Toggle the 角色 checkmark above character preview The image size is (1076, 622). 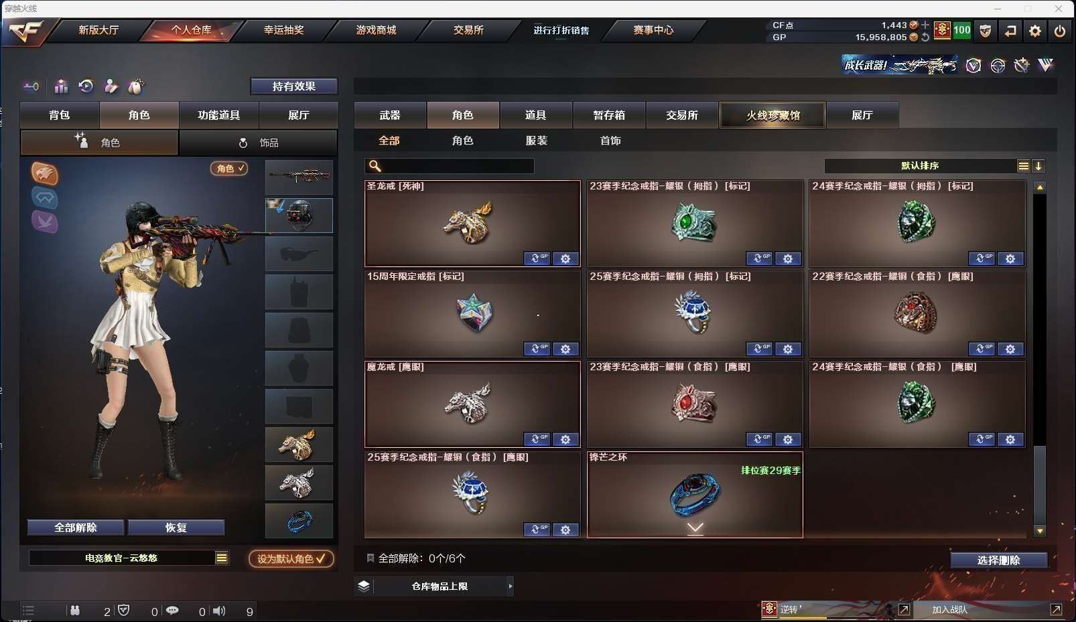pos(229,169)
